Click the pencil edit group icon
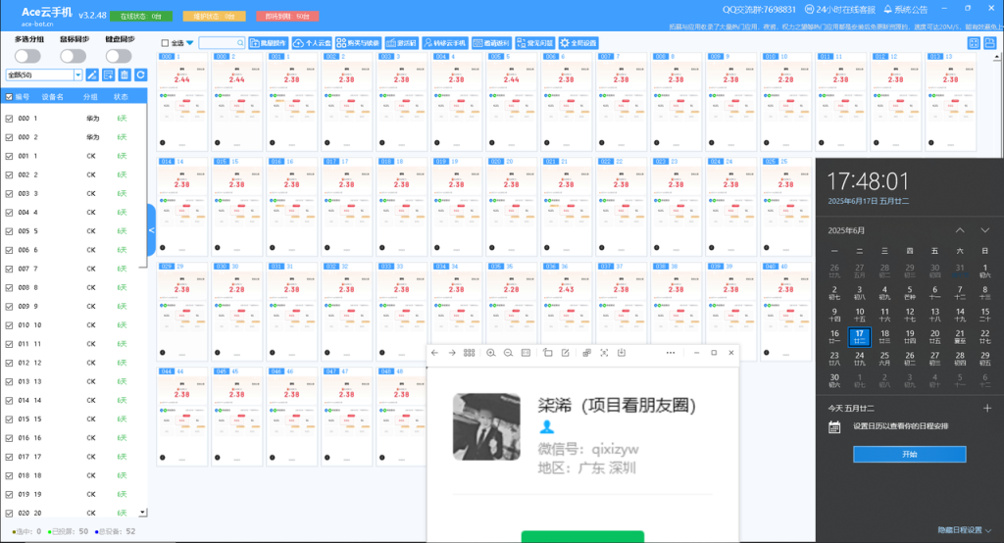Screen dimensions: 1004x543 tap(93, 74)
